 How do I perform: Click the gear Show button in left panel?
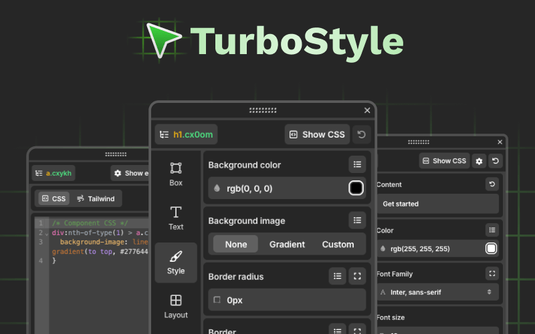131,173
